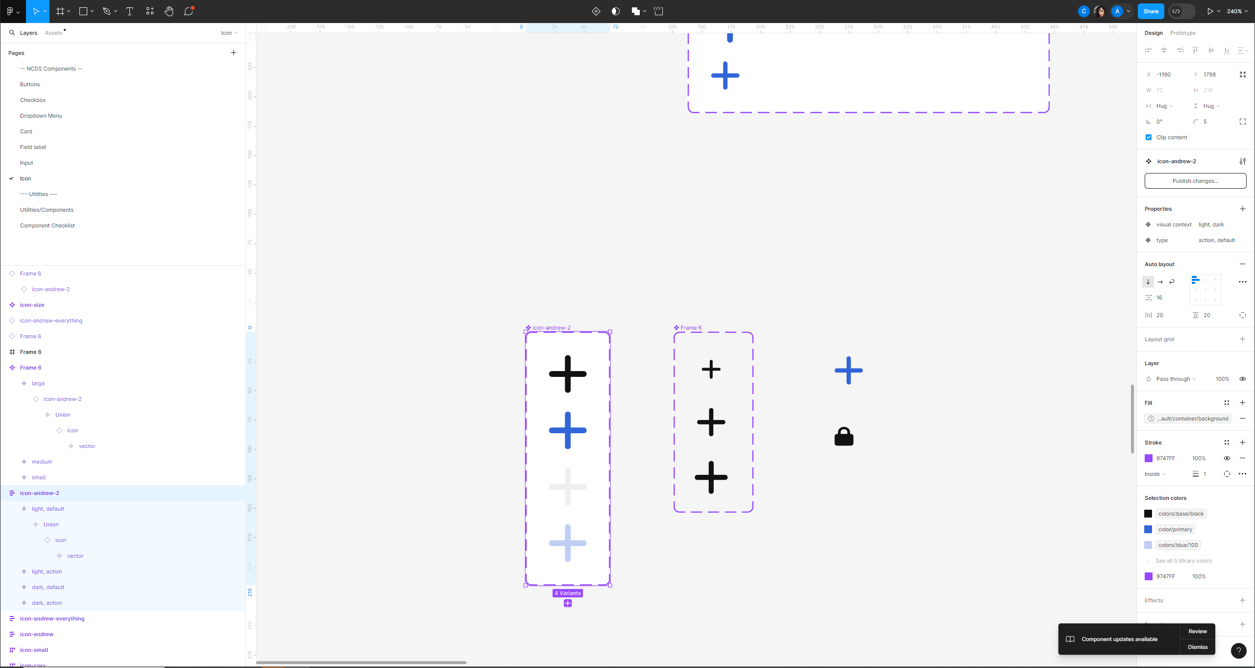The height and width of the screenshot is (668, 1255).
Task: Click the fill variable binding icon
Action: pyautogui.click(x=1151, y=418)
